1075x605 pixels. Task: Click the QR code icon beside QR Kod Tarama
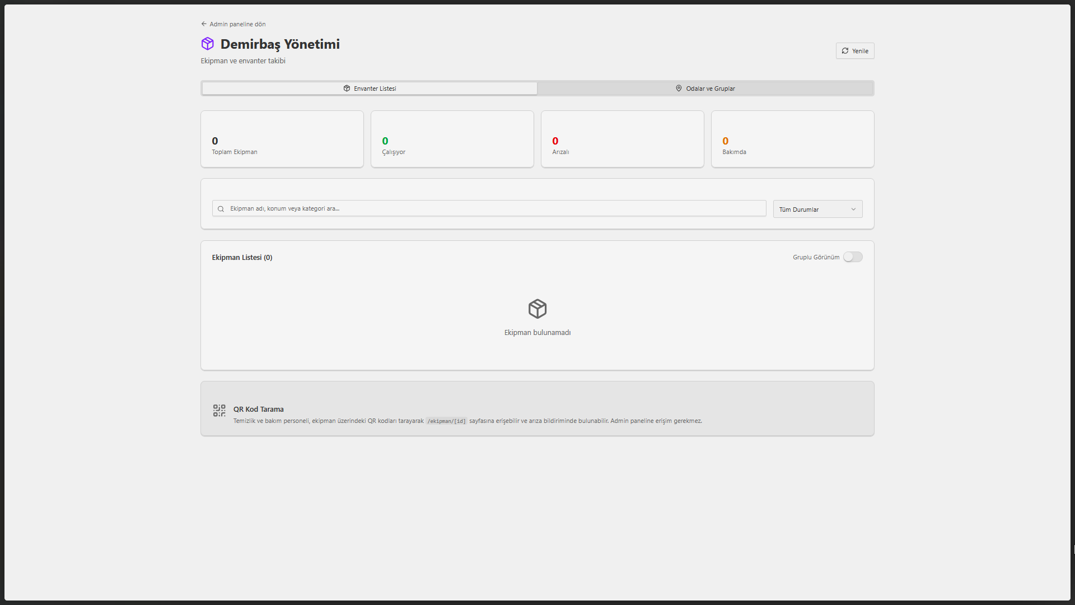(219, 411)
